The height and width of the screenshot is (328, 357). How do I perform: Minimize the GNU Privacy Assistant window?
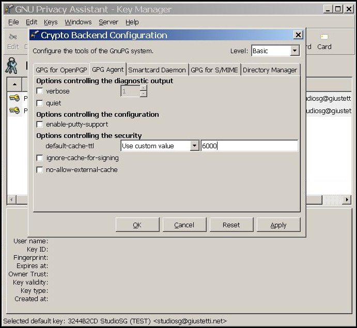point(328,9)
